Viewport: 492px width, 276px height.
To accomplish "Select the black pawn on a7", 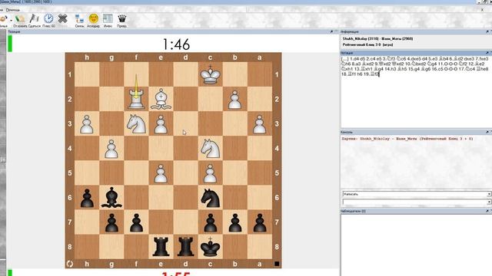I will tap(259, 223).
